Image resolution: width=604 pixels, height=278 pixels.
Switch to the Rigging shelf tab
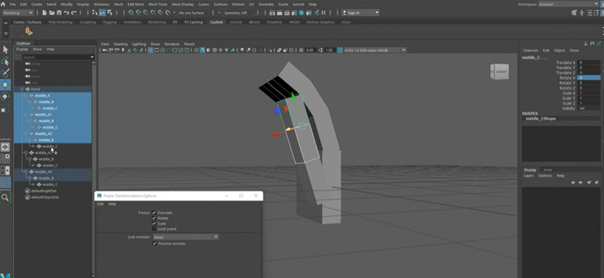click(x=110, y=22)
